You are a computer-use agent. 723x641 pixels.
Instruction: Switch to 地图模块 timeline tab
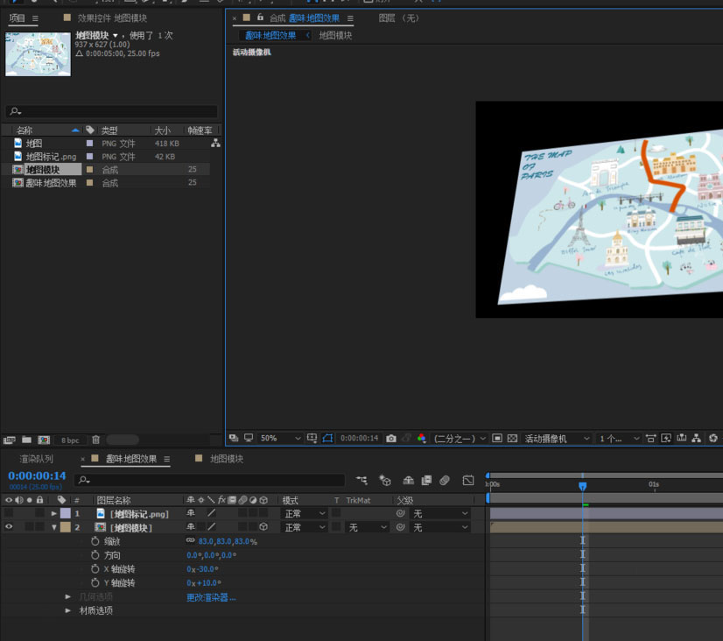227,459
